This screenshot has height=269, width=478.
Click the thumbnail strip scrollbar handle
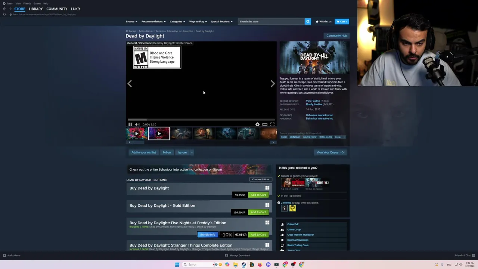pyautogui.click(x=139, y=142)
